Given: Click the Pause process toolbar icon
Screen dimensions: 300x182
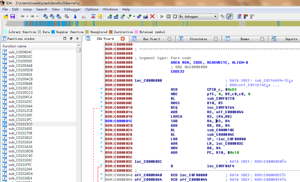Looking at the screenshot, I should [169, 17].
